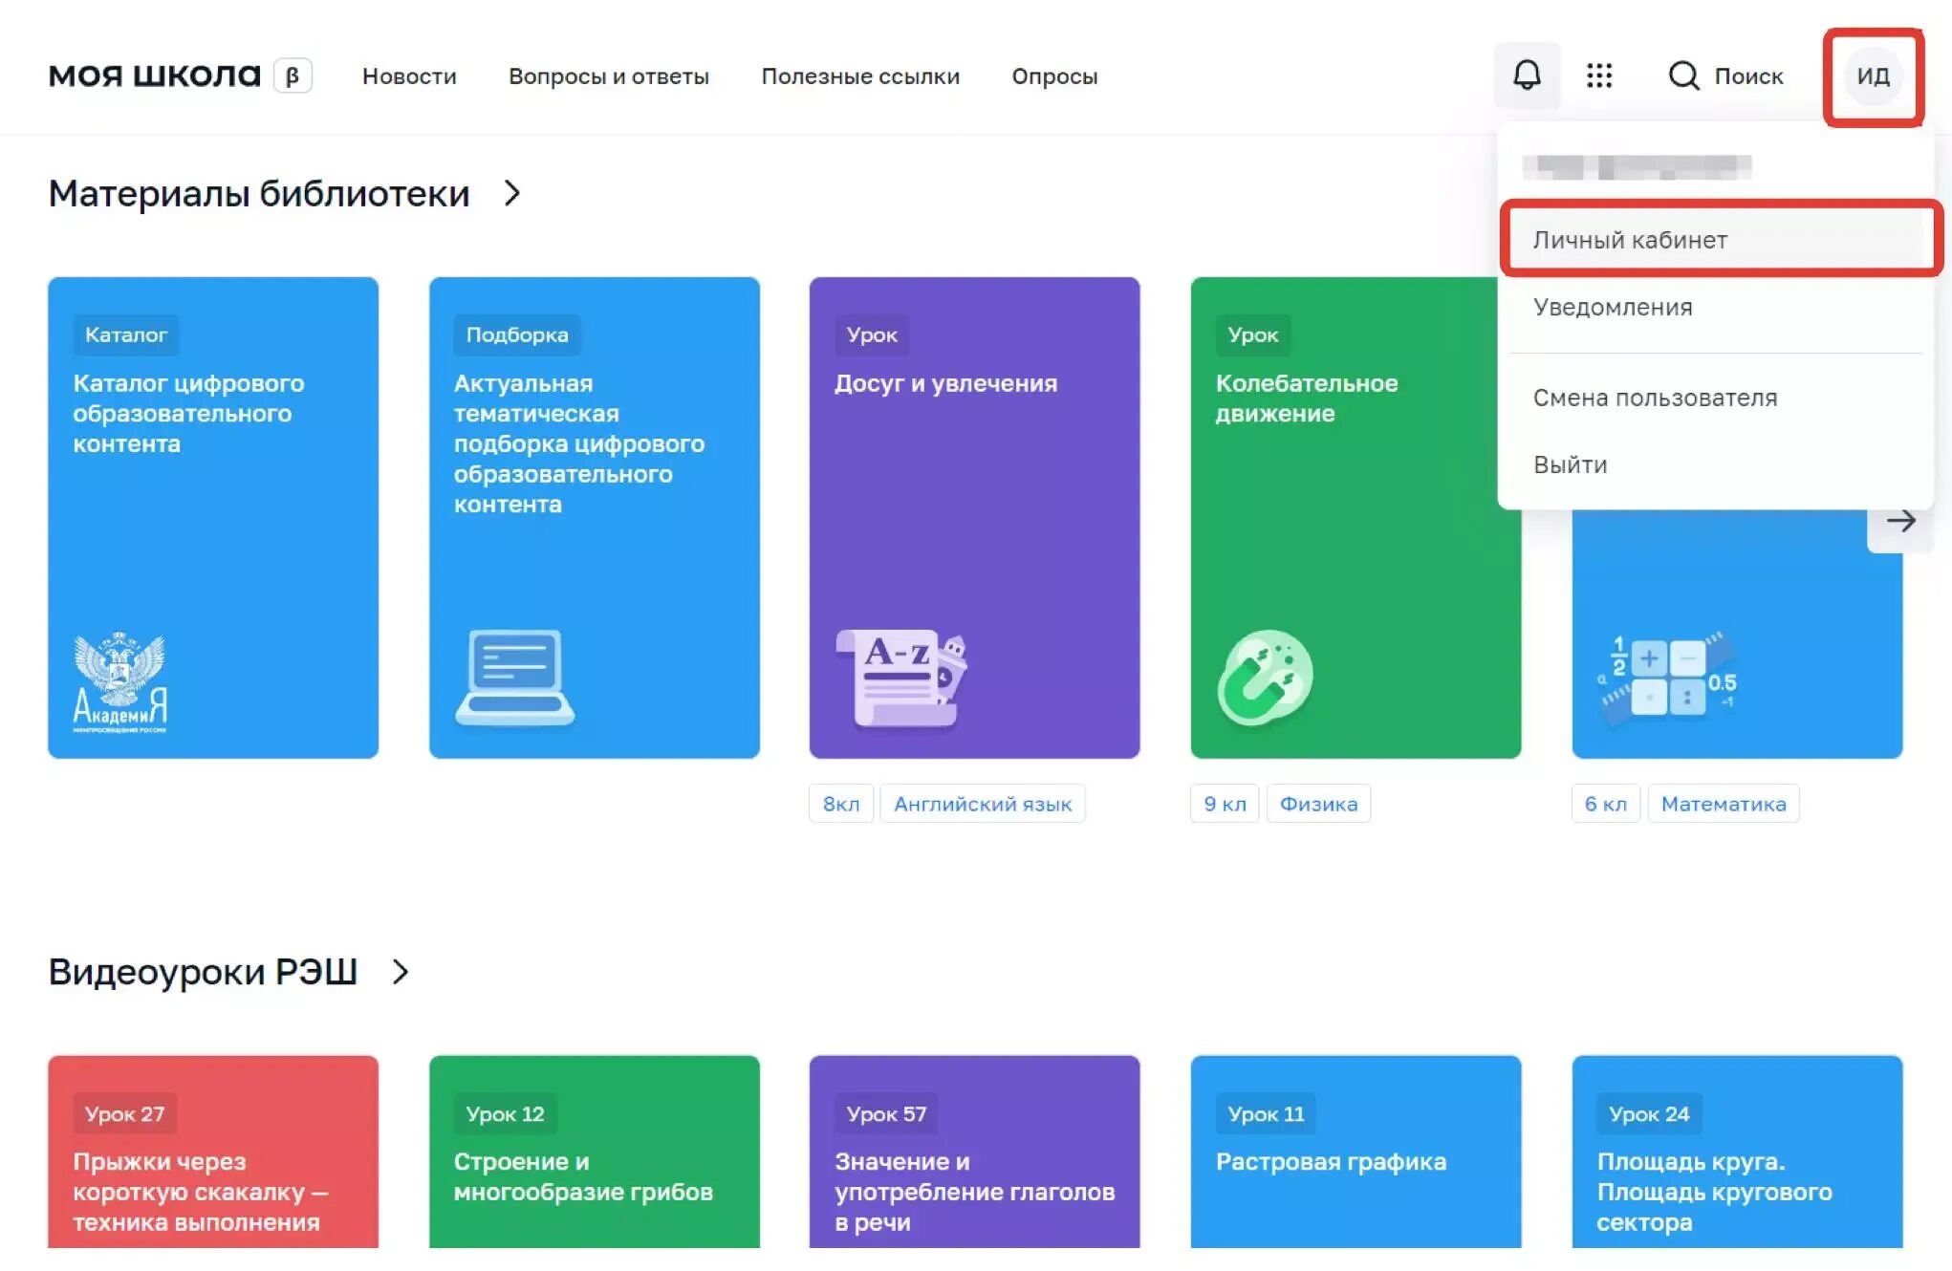Viewport: 1952px width, 1271px height.
Task: Open the Новости menu item
Action: tap(409, 76)
